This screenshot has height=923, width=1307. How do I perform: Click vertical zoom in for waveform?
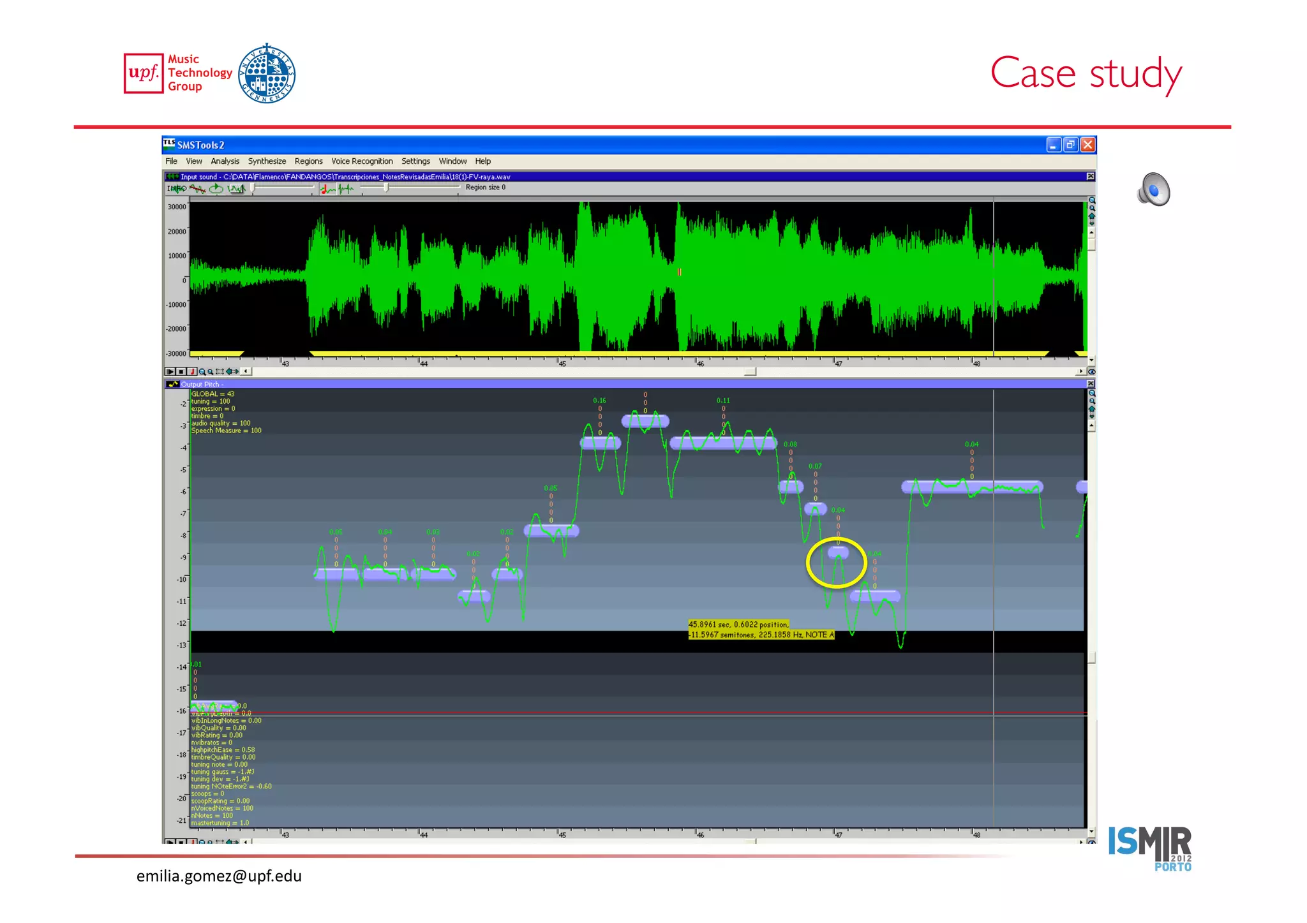pos(1092,200)
